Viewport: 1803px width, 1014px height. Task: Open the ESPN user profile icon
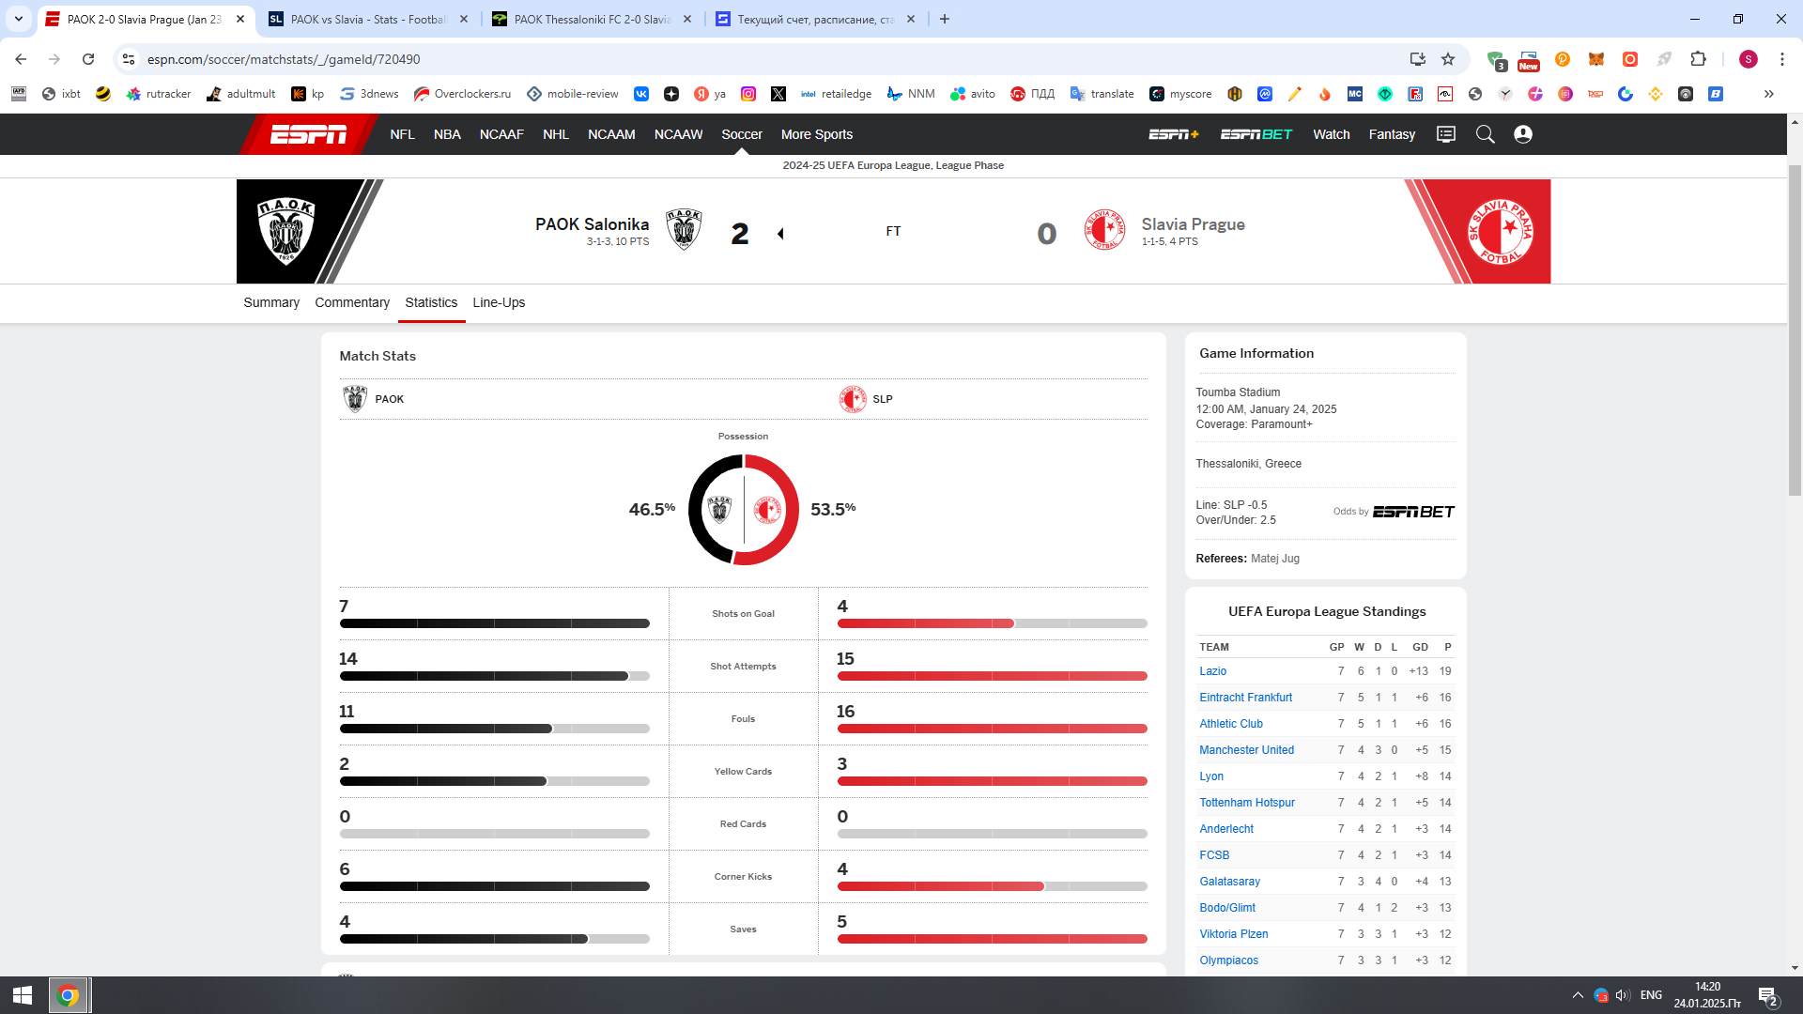coord(1523,134)
